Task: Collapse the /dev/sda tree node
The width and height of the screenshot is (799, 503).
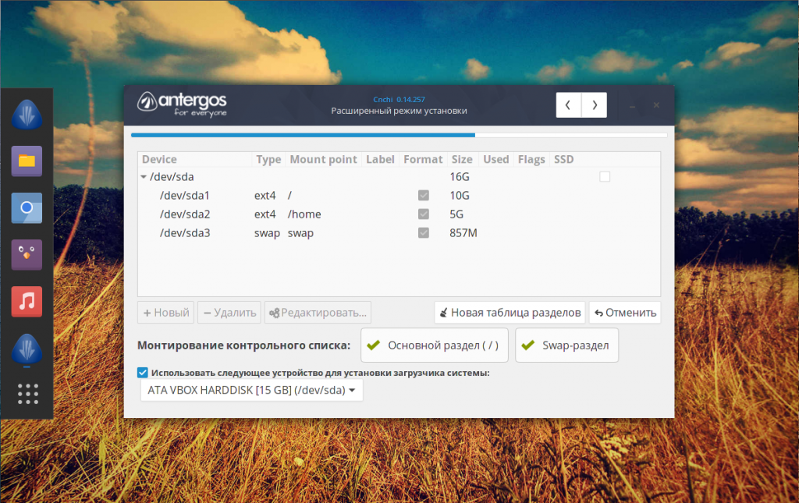Action: click(x=144, y=177)
